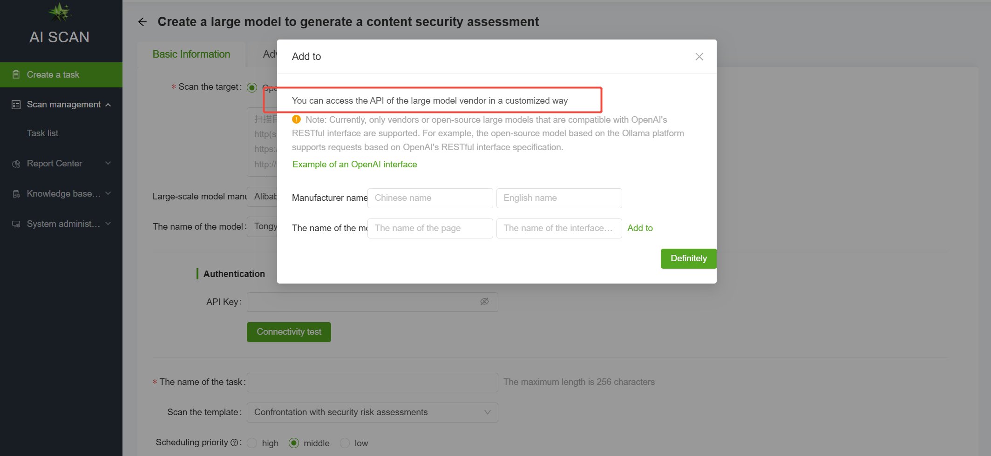Viewport: 991px width, 456px height.
Task: Expand the Report Center menu chevron
Action: click(x=108, y=163)
